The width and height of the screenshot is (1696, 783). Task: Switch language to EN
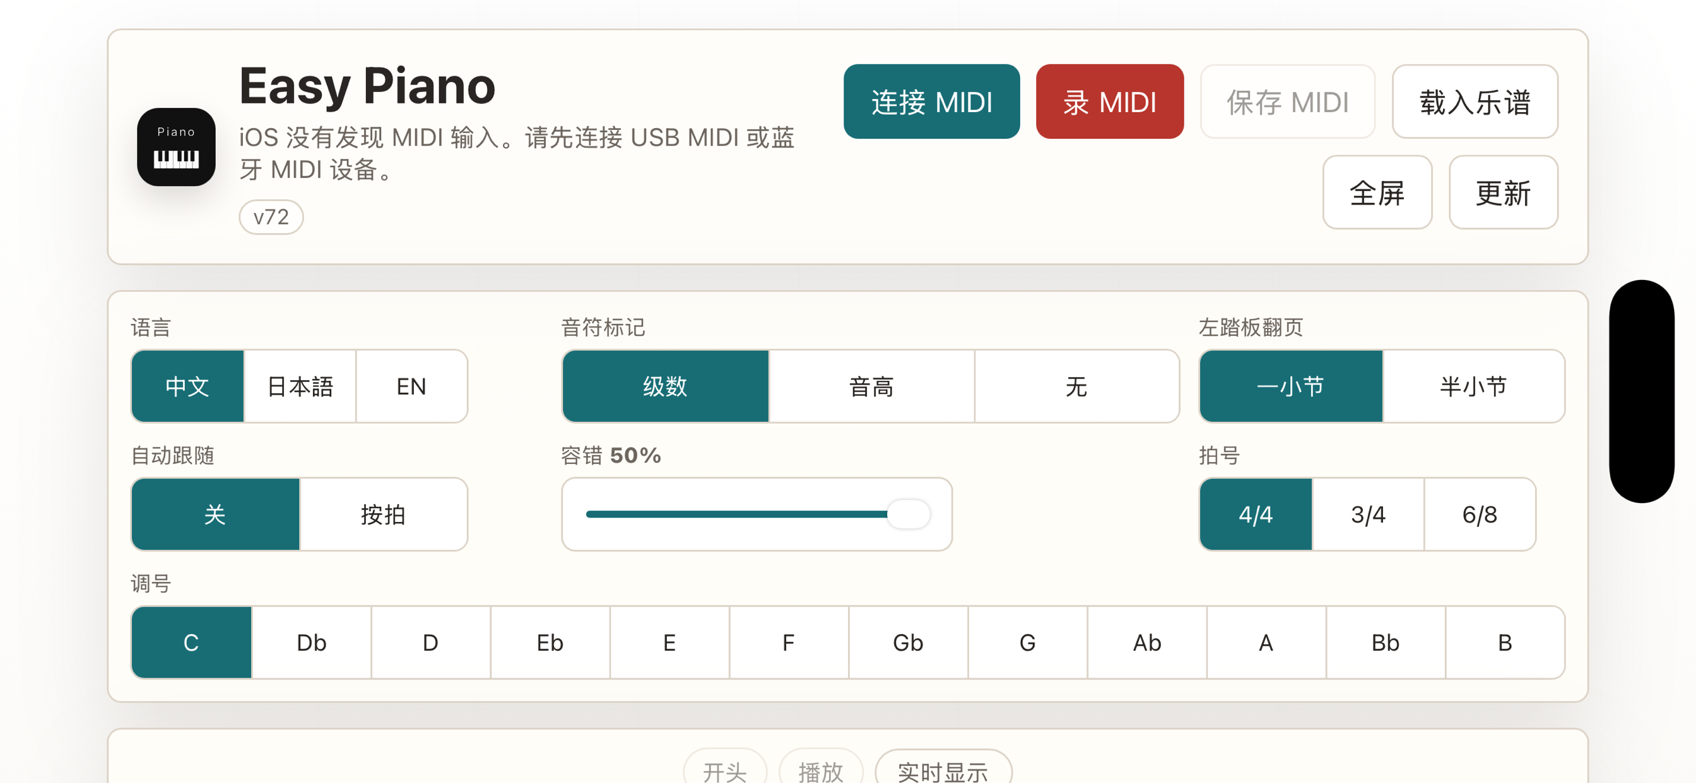[x=411, y=386]
